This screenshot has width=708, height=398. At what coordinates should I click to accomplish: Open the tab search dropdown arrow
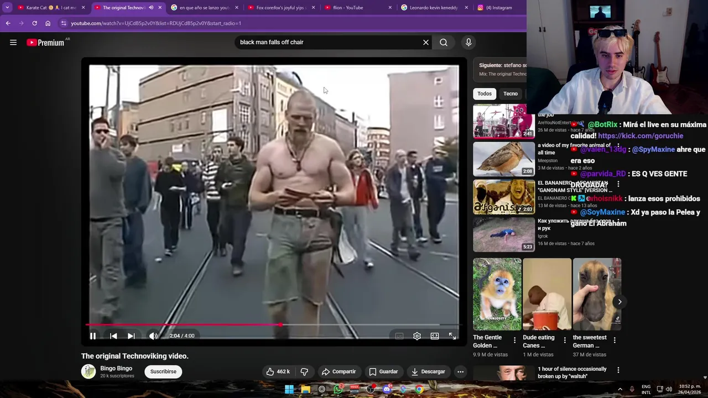[7, 8]
